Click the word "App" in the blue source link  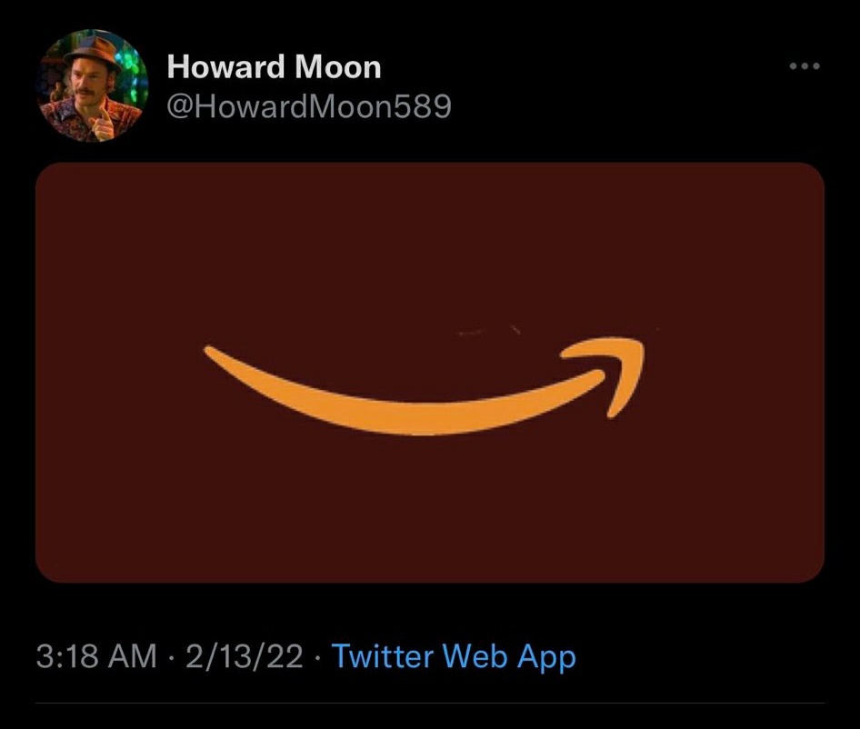[x=546, y=658]
